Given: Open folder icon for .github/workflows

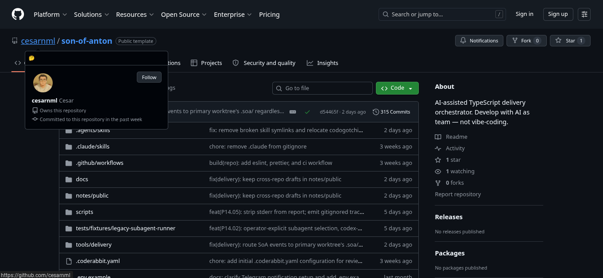Looking at the screenshot, I should (x=69, y=163).
